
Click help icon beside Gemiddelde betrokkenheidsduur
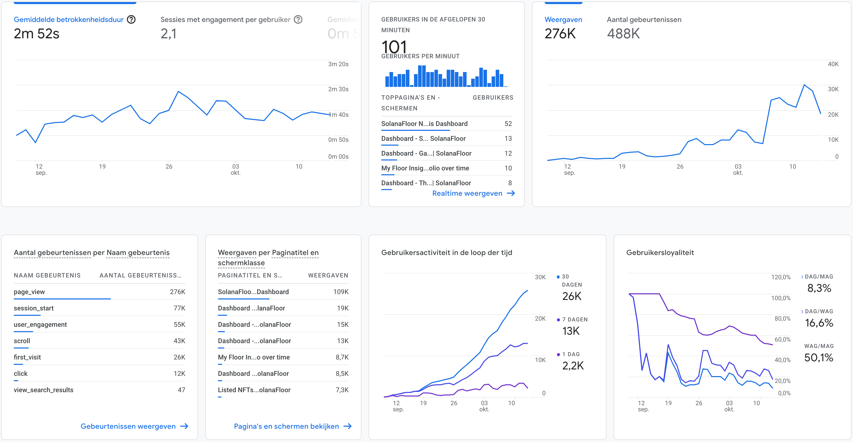[131, 20]
